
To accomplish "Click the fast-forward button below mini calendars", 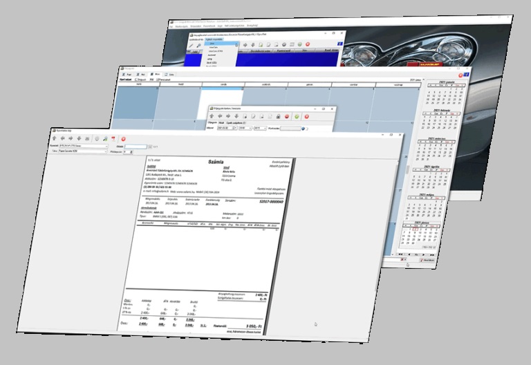I will point(431,254).
